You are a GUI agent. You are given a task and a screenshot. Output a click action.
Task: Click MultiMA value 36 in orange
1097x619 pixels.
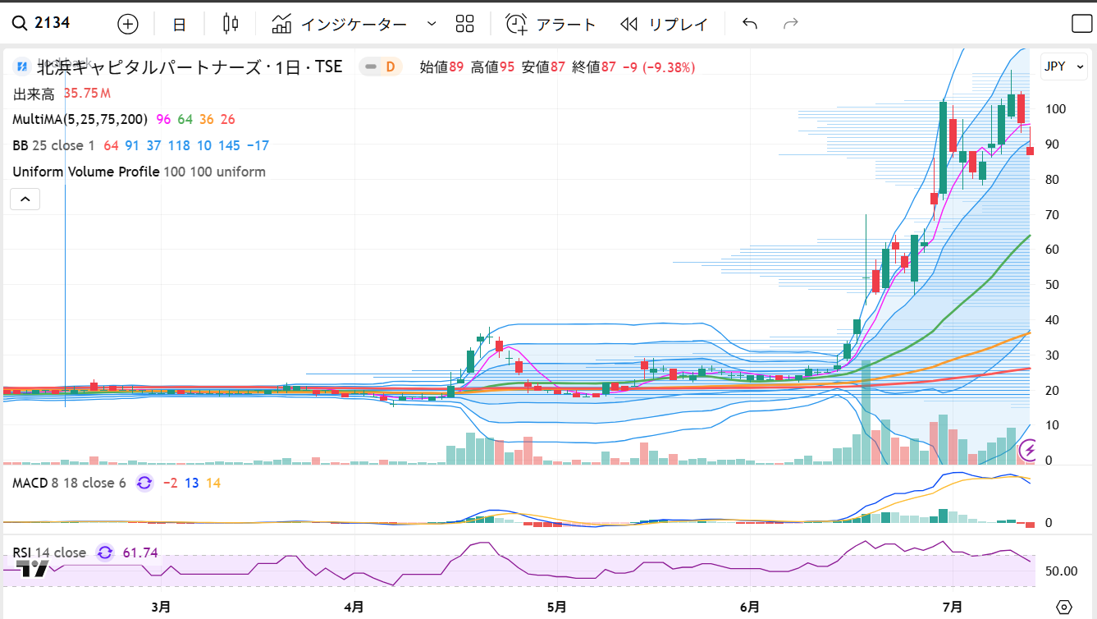[x=207, y=120]
